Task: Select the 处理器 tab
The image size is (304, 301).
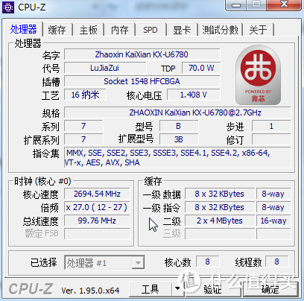Action: (24, 29)
